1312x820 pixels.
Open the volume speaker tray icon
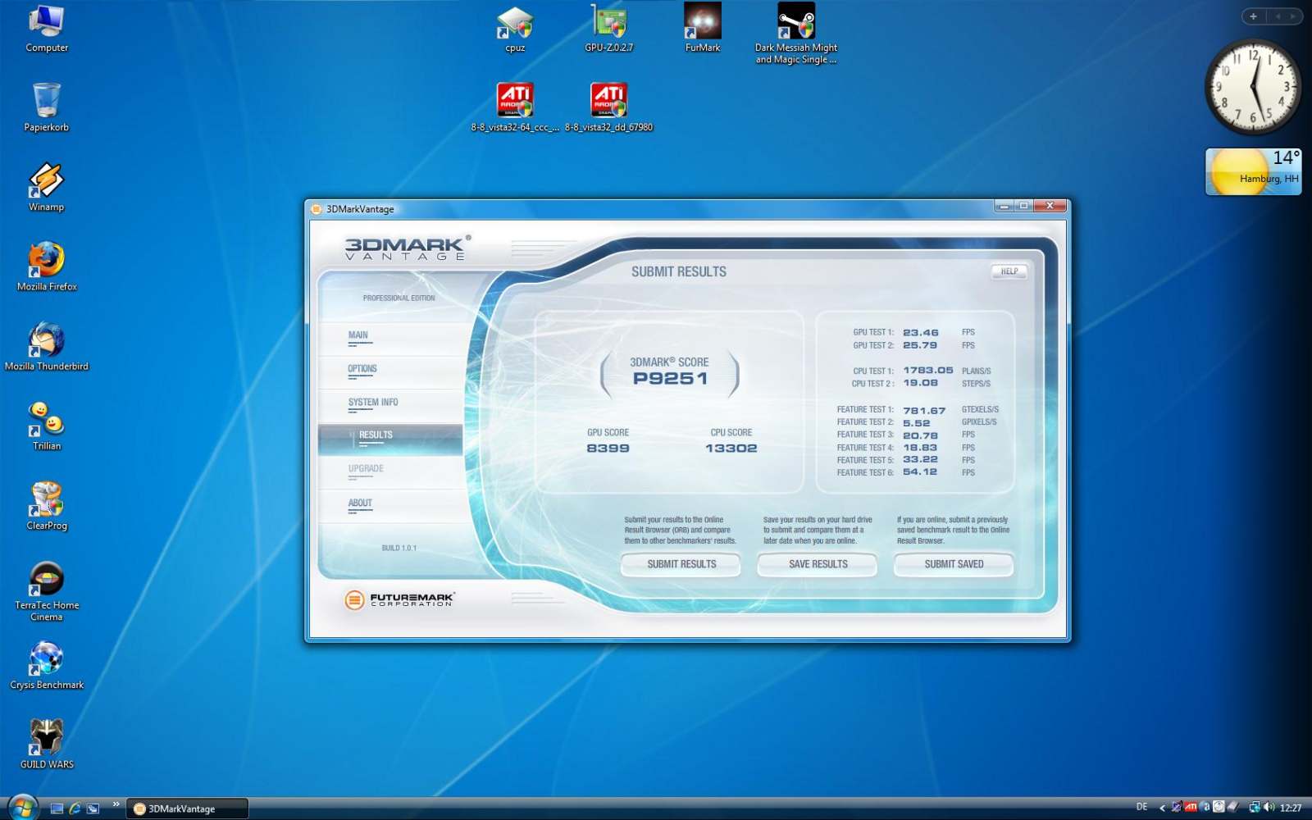point(1269,808)
